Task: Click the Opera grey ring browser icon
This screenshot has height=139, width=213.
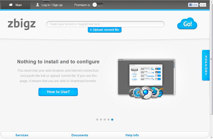Action: tap(131, 93)
